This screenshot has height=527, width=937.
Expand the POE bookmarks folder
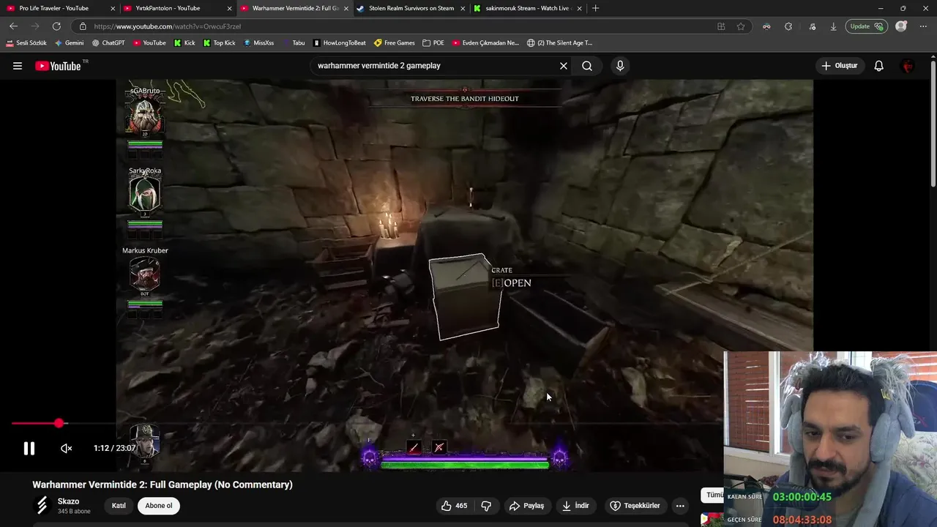433,43
